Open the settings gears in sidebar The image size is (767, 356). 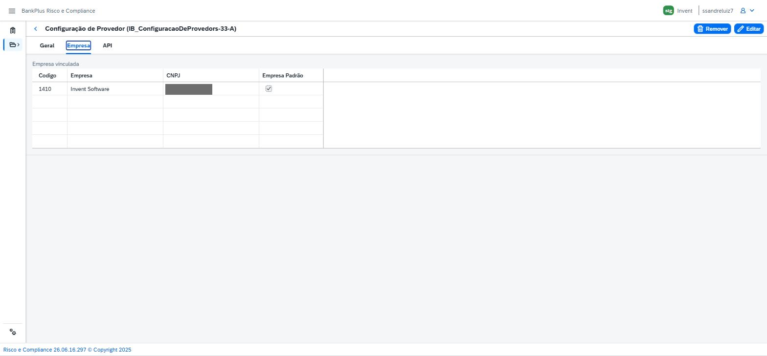(x=13, y=332)
